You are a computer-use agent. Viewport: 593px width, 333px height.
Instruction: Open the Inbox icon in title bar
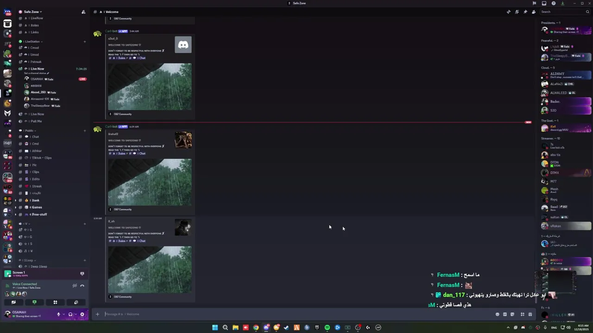point(544,3)
